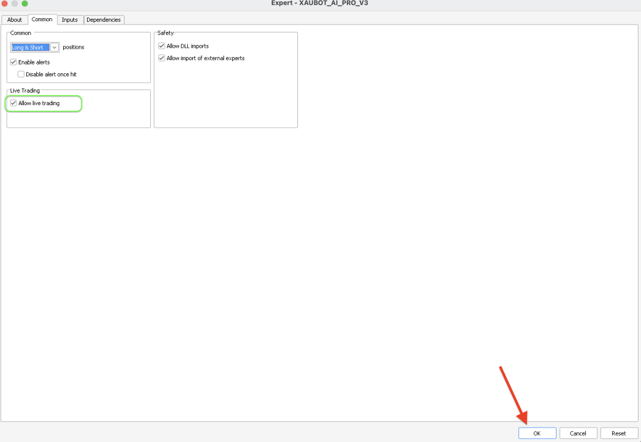This screenshot has height=442, width=641.
Task: Dismiss the dialog via Cancel
Action: 577,433
